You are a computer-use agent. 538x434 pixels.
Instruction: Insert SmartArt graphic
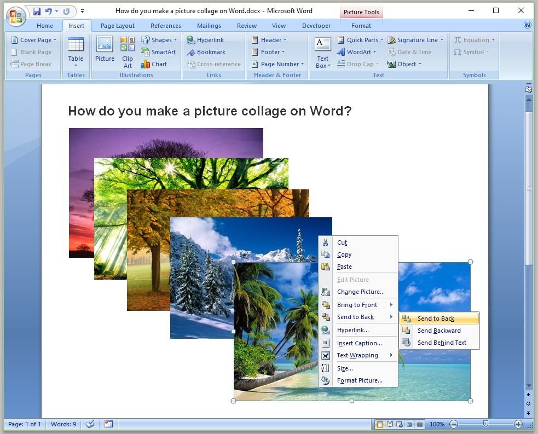159,52
